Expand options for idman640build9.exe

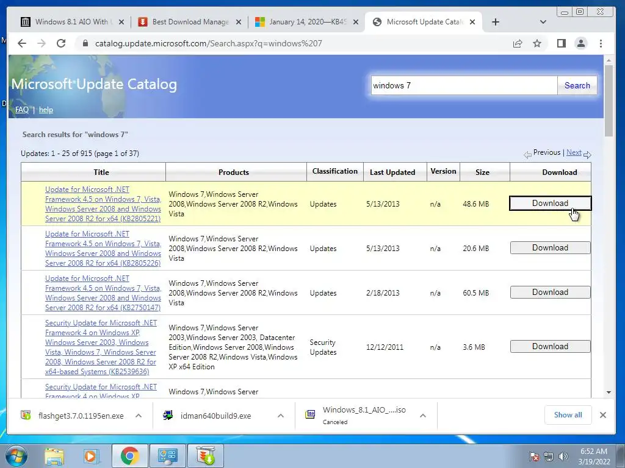tap(281, 416)
